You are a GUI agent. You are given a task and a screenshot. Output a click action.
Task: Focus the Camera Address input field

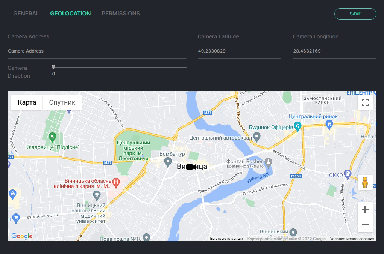[97, 51]
